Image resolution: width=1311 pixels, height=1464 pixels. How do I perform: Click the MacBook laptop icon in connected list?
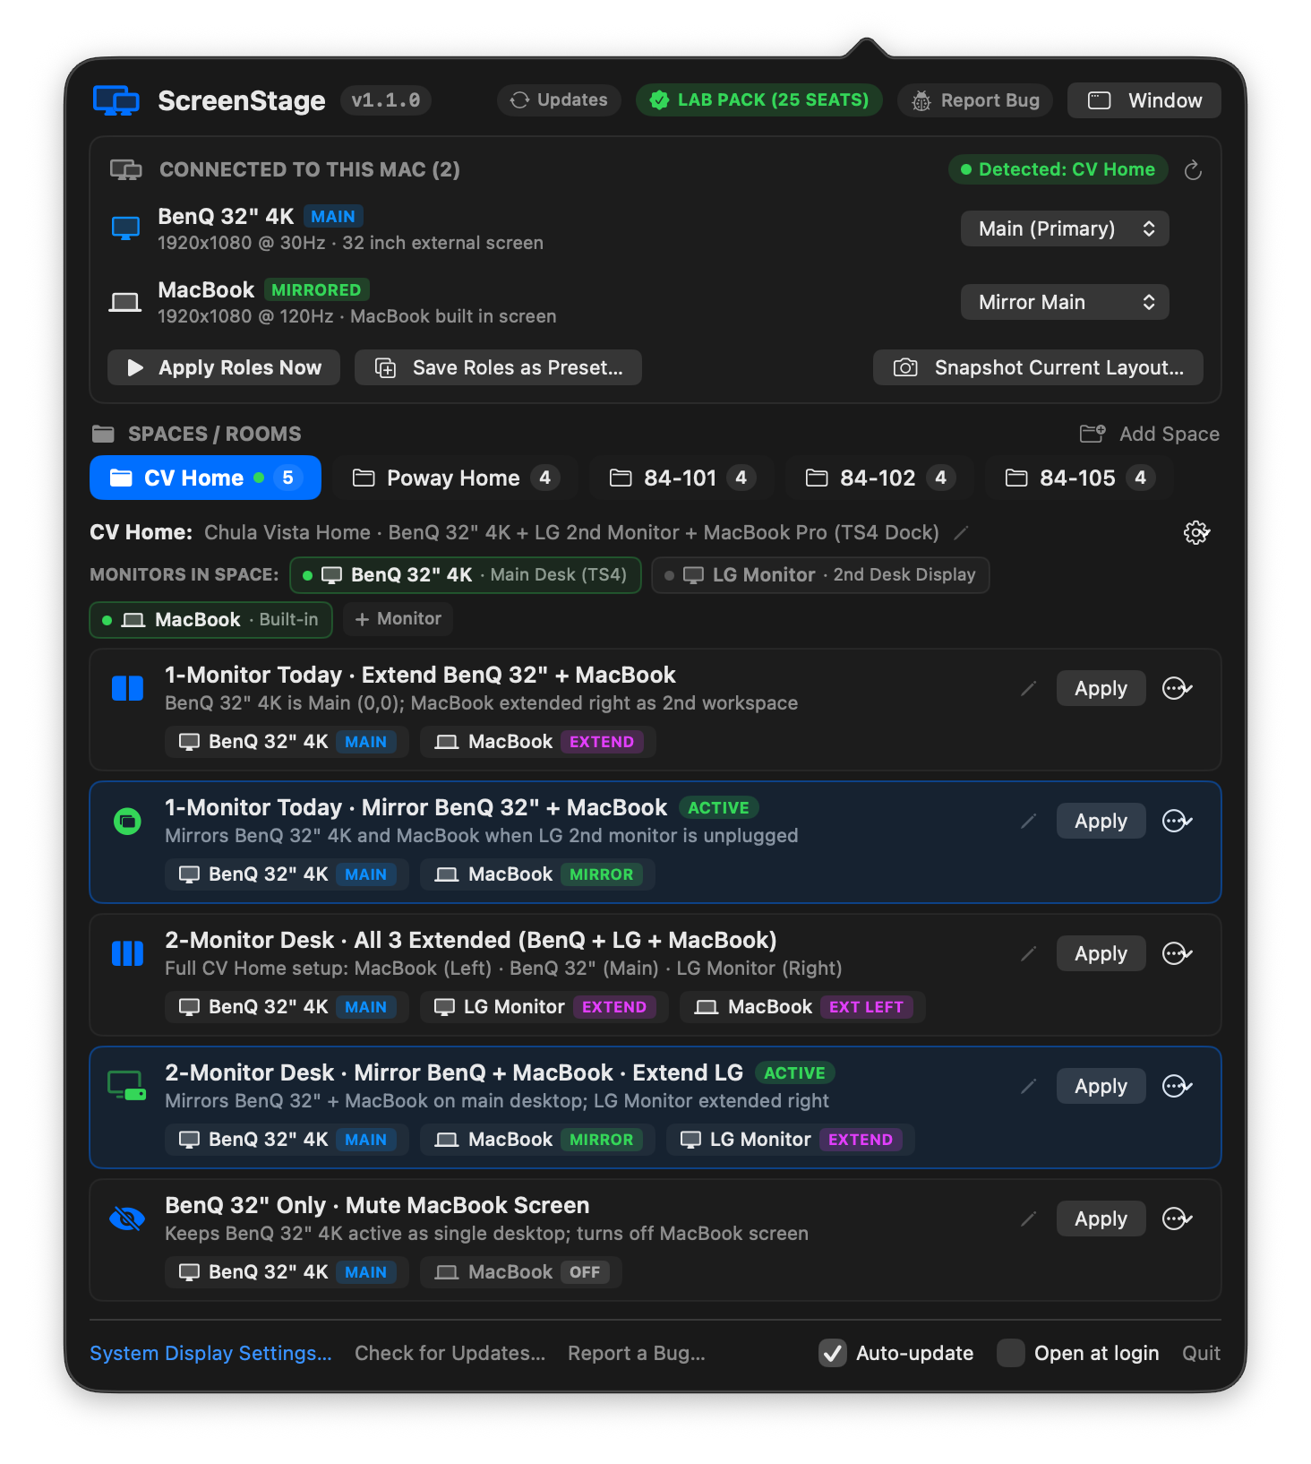[x=125, y=303]
